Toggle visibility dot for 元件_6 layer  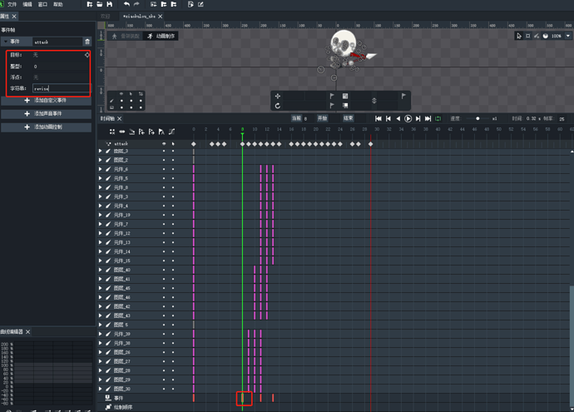point(164,169)
